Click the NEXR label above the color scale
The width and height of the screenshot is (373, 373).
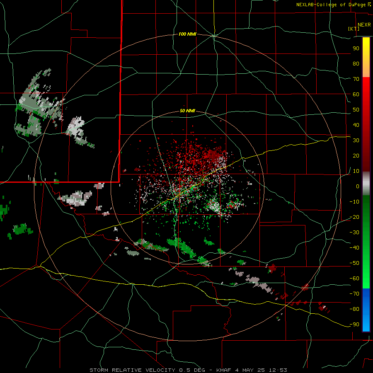(x=364, y=25)
